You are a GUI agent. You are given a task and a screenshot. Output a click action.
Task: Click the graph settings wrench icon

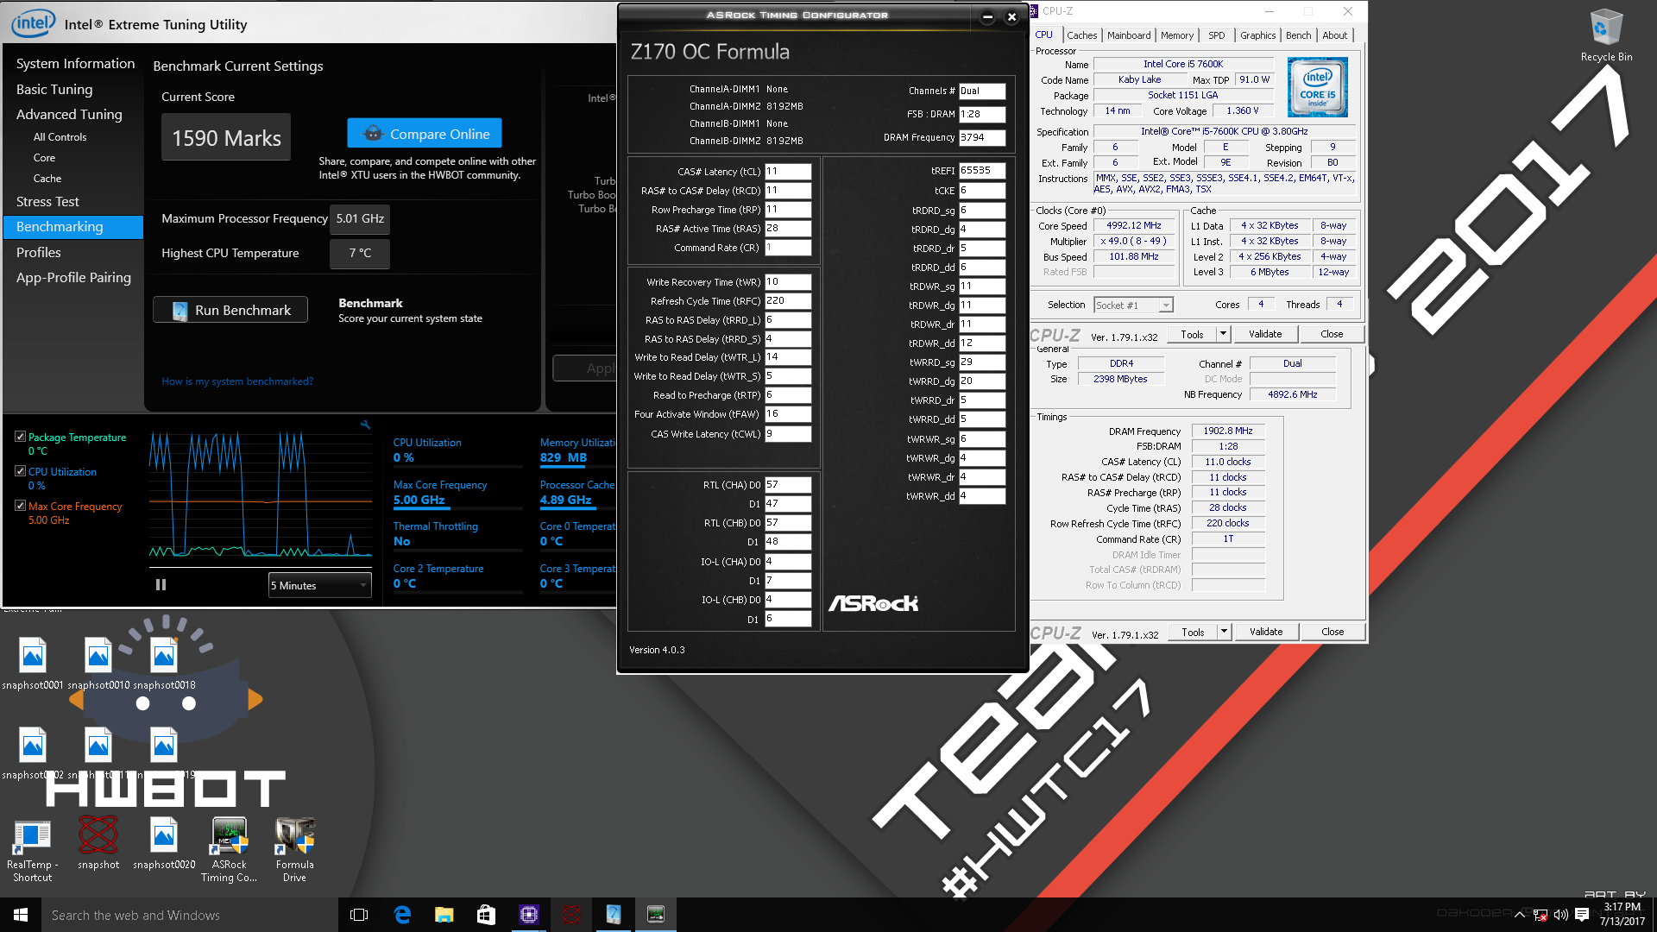click(x=365, y=425)
